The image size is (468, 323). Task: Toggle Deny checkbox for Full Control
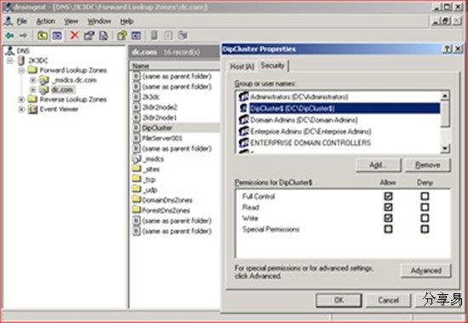[x=425, y=196]
